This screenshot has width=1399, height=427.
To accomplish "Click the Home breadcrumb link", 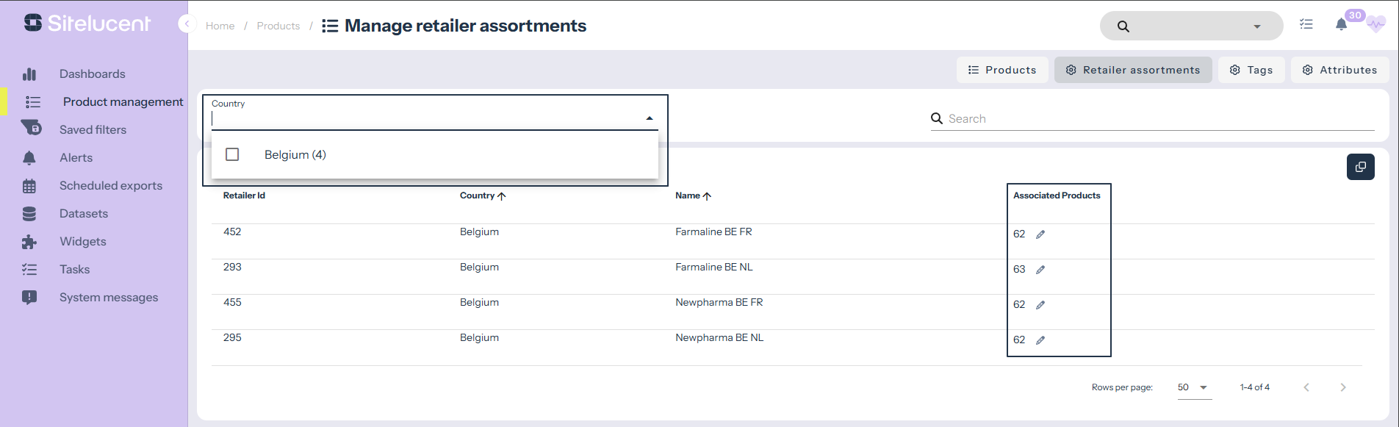I will click(220, 26).
